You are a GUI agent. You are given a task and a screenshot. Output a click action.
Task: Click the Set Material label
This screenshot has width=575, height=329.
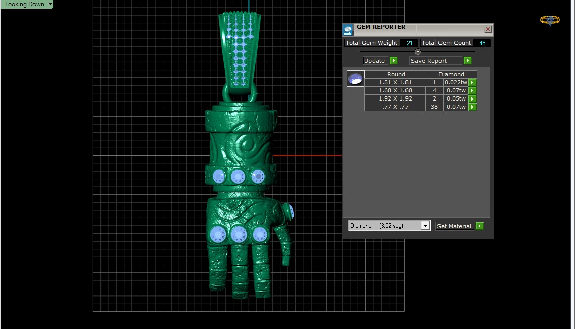tap(454, 226)
